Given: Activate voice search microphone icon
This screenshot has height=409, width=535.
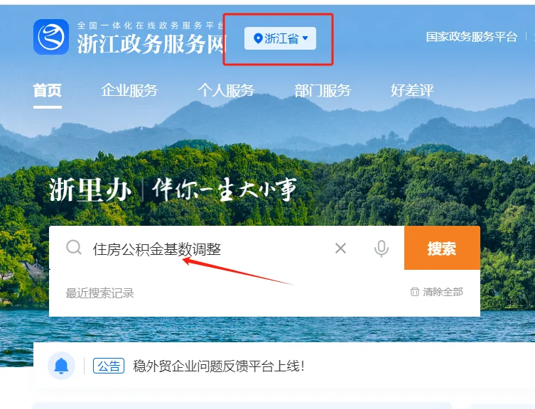Looking at the screenshot, I should coord(381,249).
